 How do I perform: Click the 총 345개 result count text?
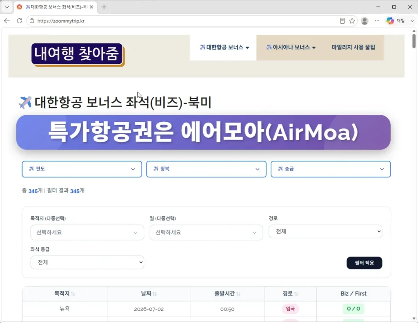coord(32,191)
